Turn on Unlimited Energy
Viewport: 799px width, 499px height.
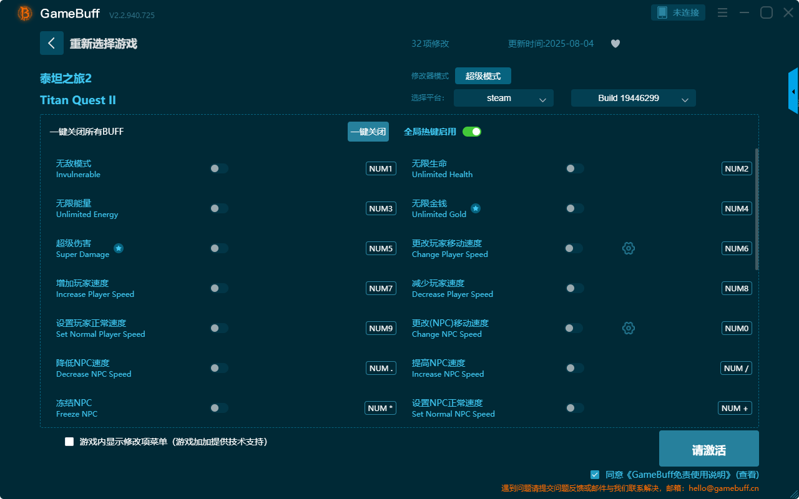point(219,208)
